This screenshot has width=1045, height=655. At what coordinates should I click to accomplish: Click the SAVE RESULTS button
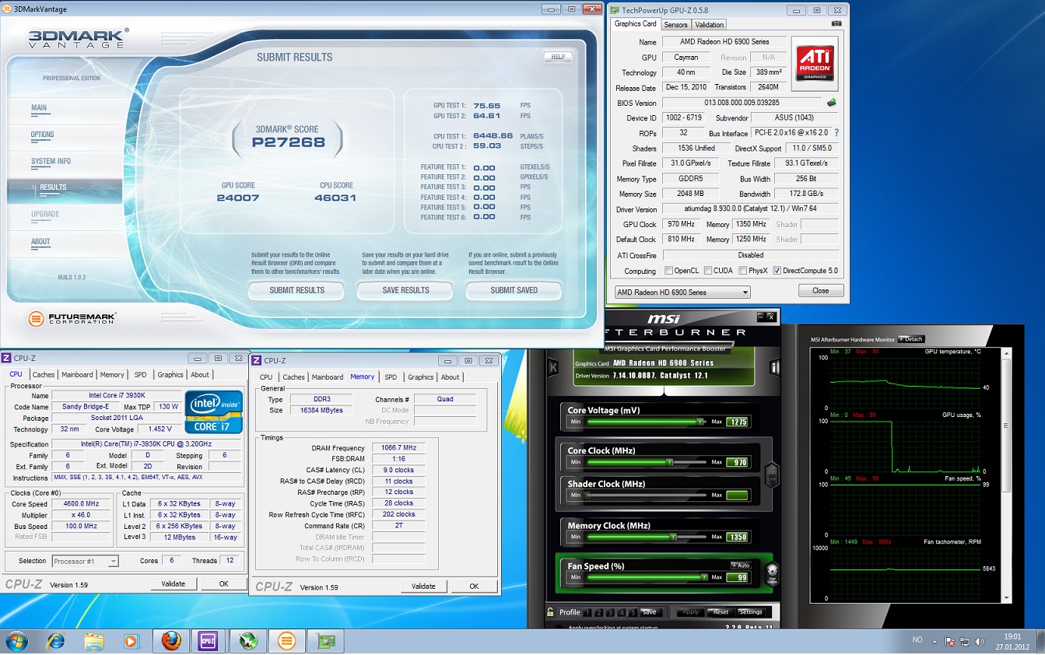pyautogui.click(x=405, y=290)
